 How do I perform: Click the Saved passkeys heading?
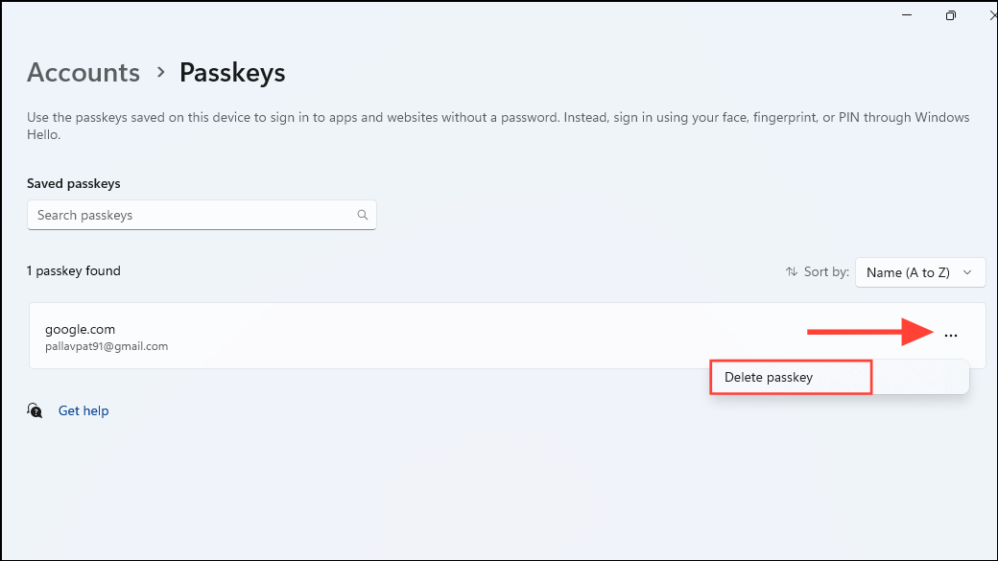click(x=74, y=183)
